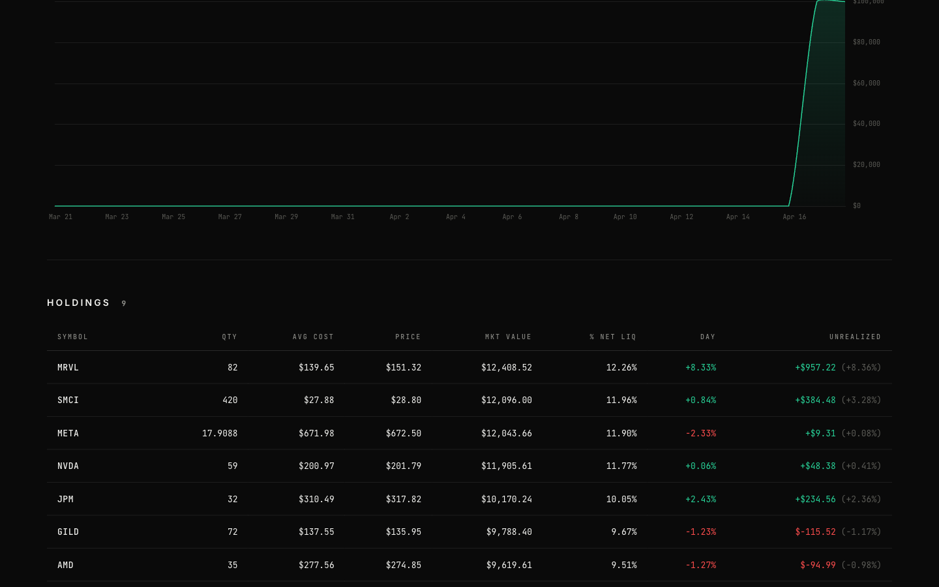Click the SYMBOL column header
Screen dimensions: 939x587
(x=72, y=337)
